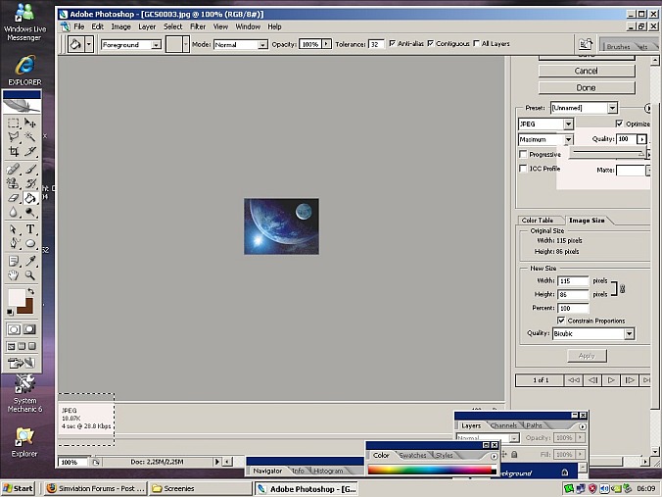Open the Filter menu
This screenshot has height=497, width=662.
pos(198,26)
